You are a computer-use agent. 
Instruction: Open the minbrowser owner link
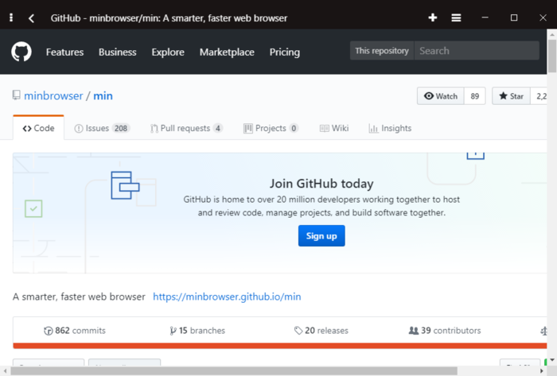pyautogui.click(x=53, y=95)
